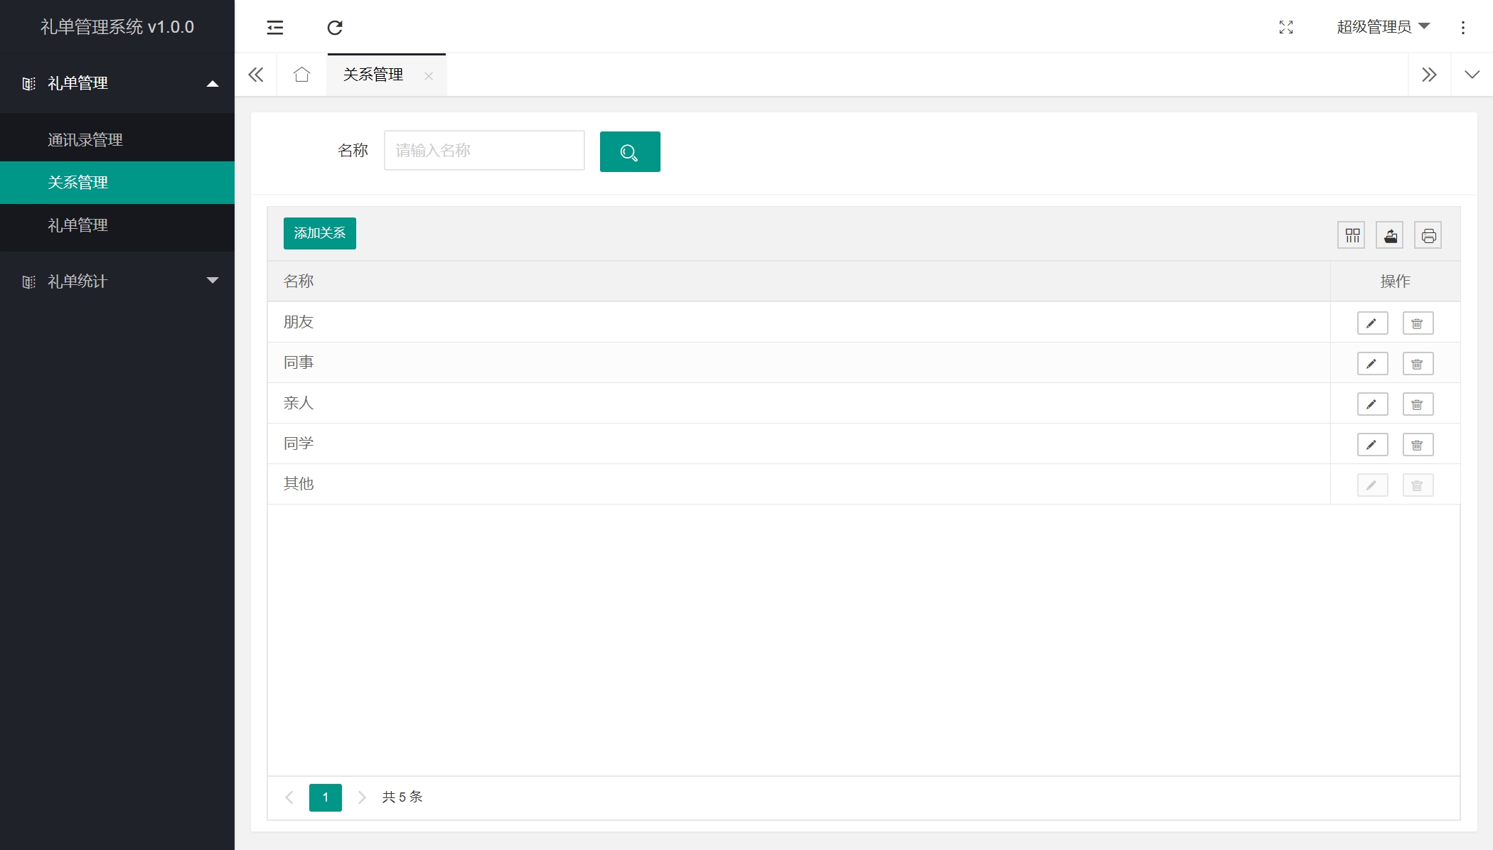
Task: Click the table export icon
Action: pyautogui.click(x=1390, y=235)
